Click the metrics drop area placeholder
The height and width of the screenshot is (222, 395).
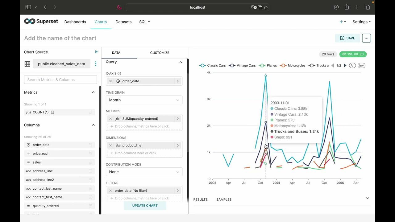click(144, 126)
